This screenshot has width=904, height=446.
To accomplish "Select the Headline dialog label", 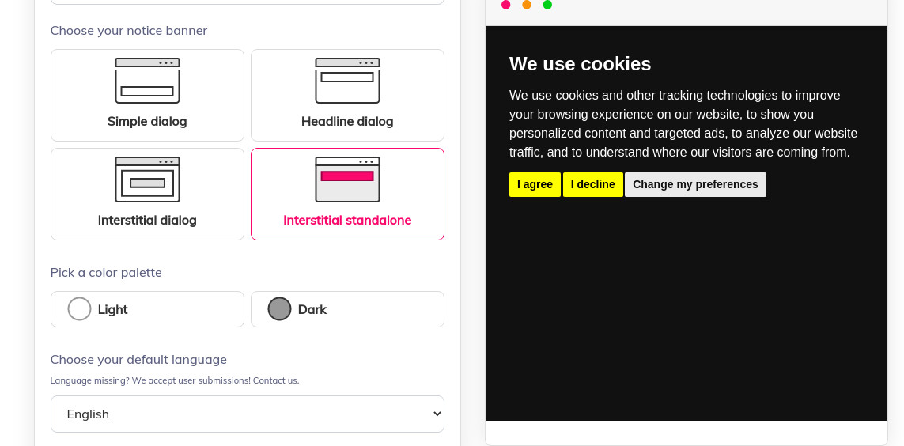I will pos(347,122).
